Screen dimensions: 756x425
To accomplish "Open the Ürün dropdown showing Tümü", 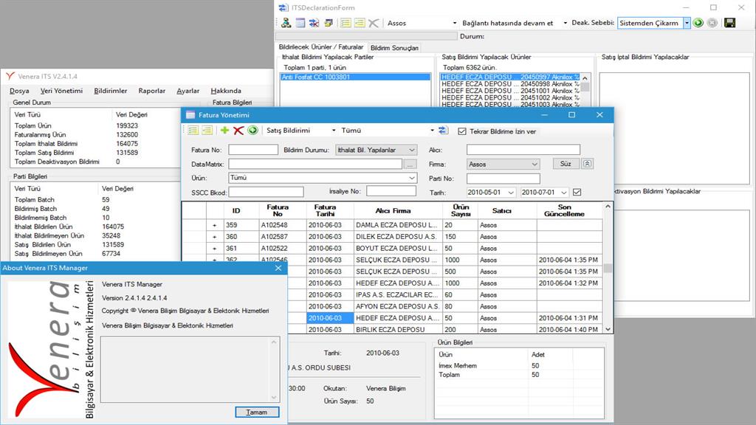I will (410, 177).
